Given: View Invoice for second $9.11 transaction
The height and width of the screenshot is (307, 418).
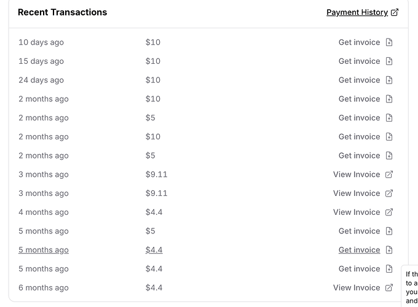Looking at the screenshot, I should pyautogui.click(x=357, y=193).
